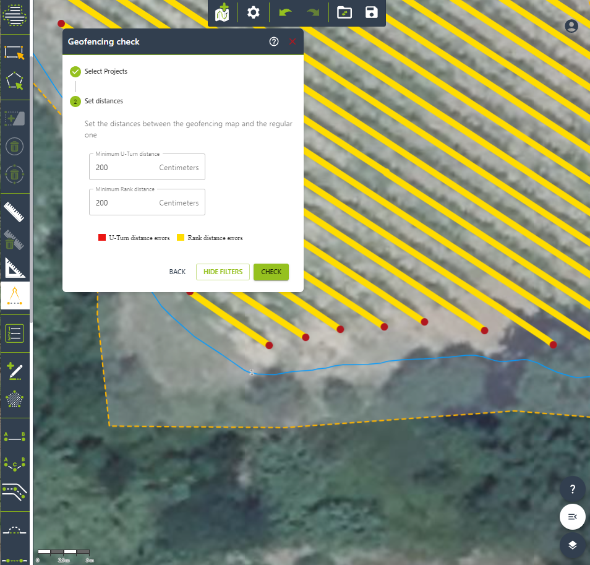Go to Select Projects step

106,71
